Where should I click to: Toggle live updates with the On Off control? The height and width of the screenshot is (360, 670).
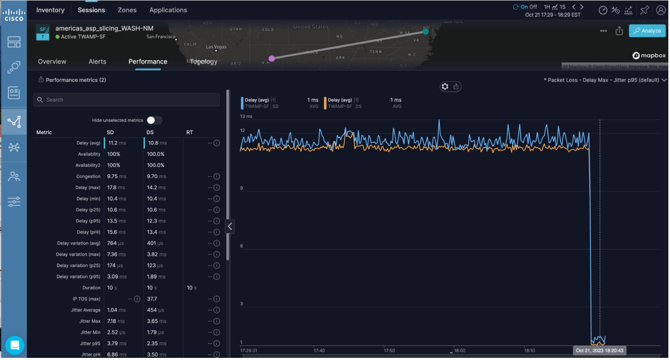527,6
